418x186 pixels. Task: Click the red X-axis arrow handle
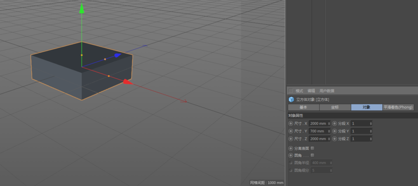(128, 82)
